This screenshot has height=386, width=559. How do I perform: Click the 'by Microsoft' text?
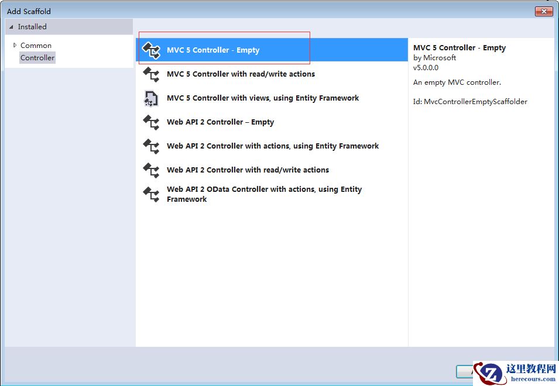pyautogui.click(x=434, y=58)
